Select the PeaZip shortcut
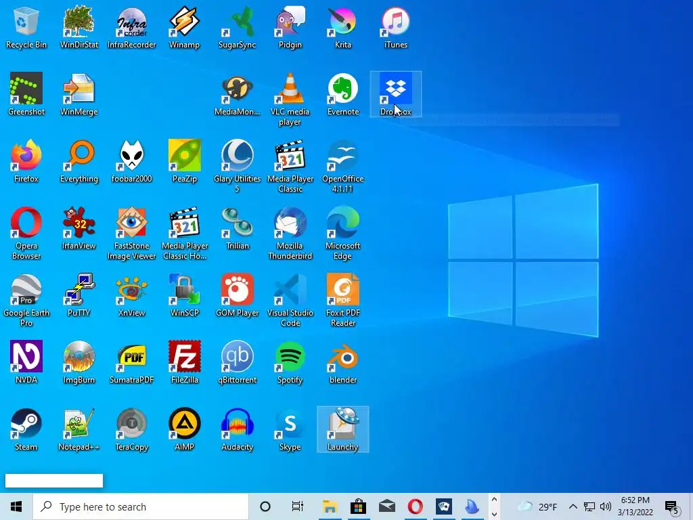This screenshot has width=693, height=520. pos(184,161)
